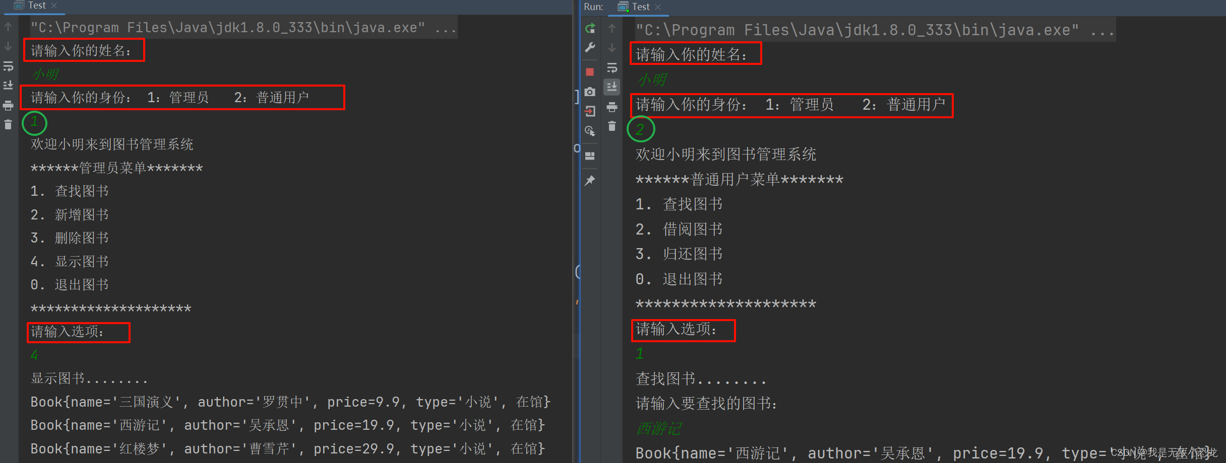Print the right console output

612,107
